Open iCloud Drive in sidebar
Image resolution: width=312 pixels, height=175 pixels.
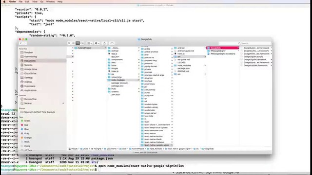point(28,73)
